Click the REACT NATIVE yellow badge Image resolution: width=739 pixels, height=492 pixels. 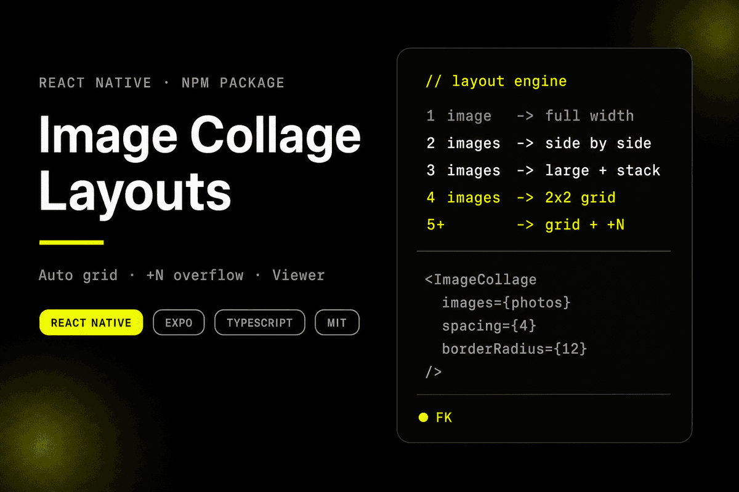click(x=91, y=323)
